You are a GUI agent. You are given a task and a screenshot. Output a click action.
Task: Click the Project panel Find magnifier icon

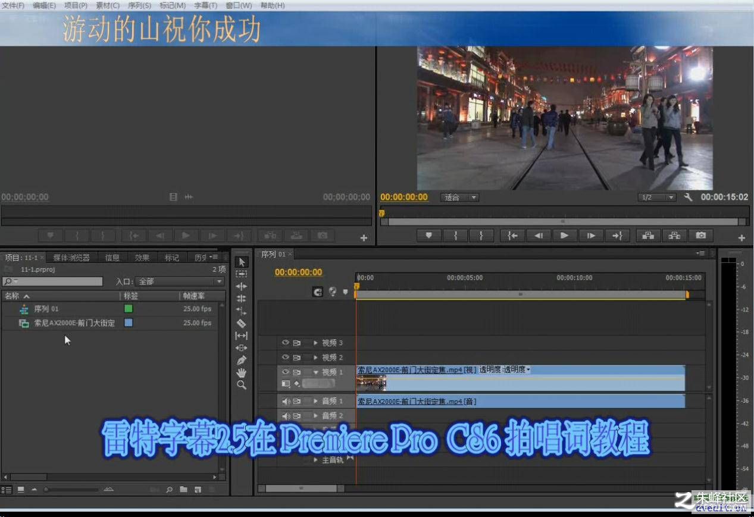tap(170, 490)
